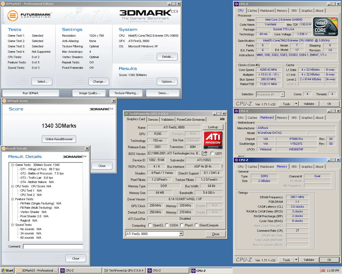This screenshot has height=274, width=342.
Task: Open the ATI FireGL 8800 card dropdown
Action: coord(181,234)
